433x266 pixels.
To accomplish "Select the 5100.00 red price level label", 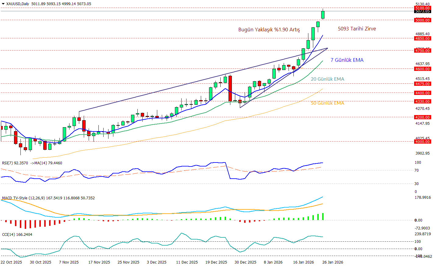I will pyautogui.click(x=422, y=8).
